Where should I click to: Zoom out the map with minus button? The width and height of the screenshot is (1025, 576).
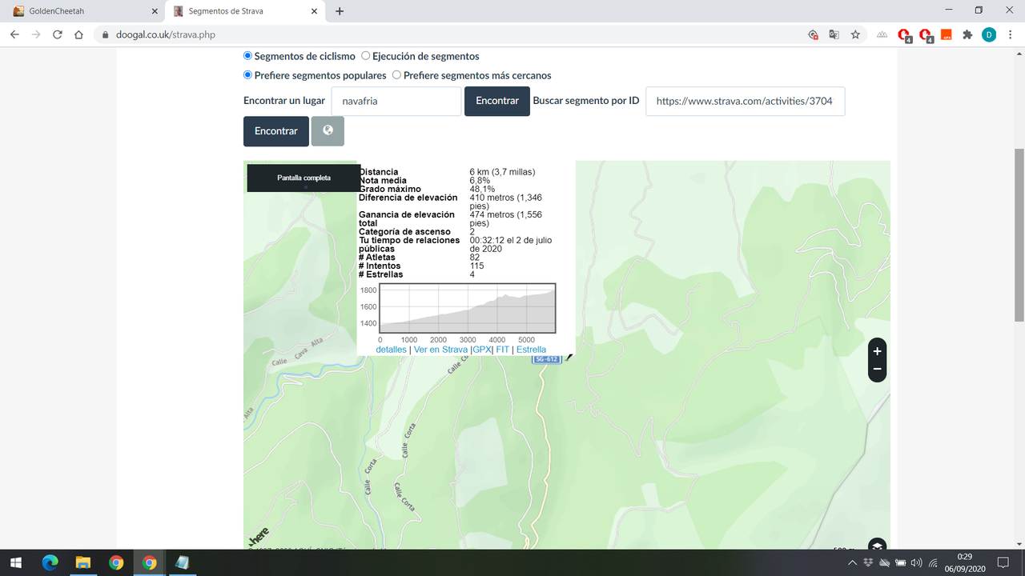tap(878, 370)
